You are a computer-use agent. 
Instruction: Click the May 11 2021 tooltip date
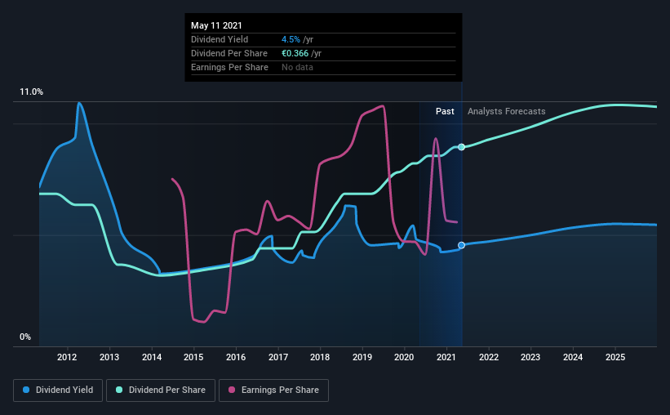pyautogui.click(x=216, y=25)
